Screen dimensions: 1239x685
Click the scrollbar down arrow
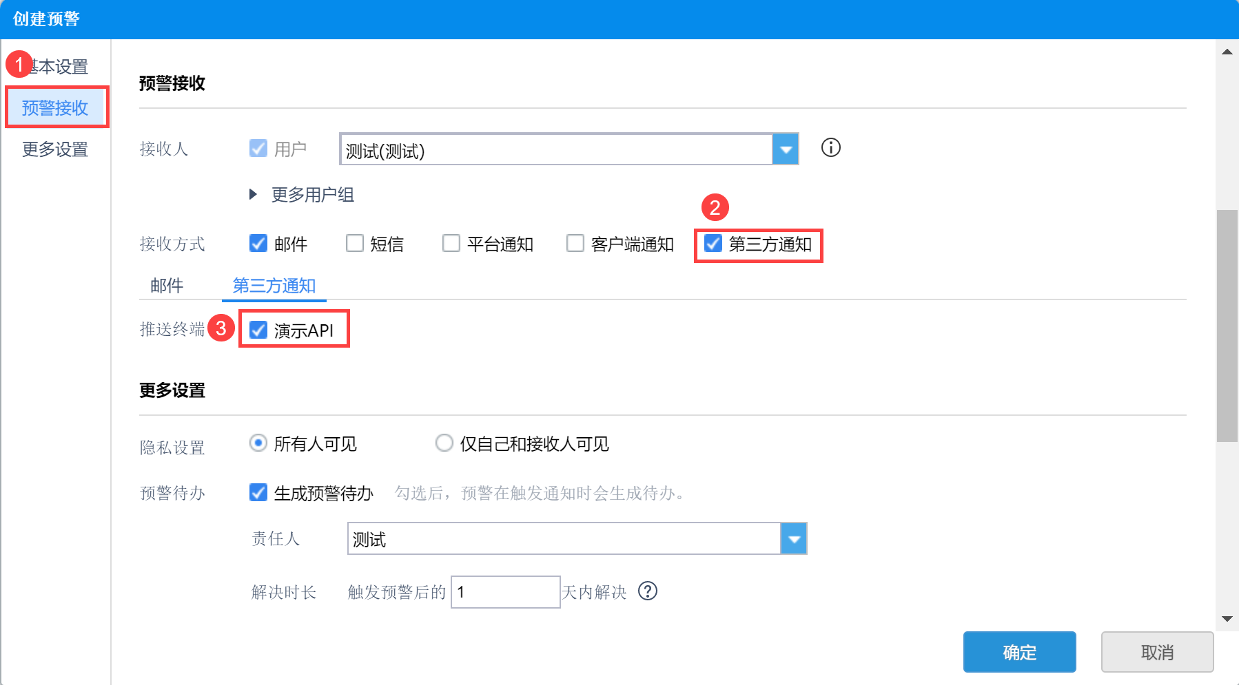1227,619
